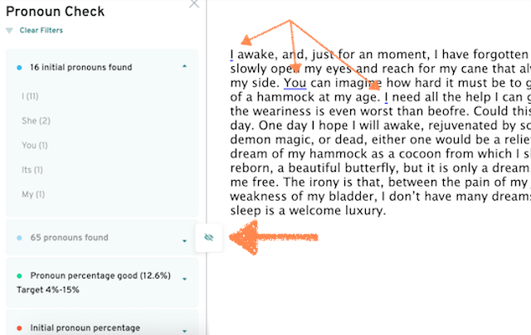Viewport: 531px width, 335px height.
Task: Expand the 65 pronouns found section
Action: pos(184,241)
